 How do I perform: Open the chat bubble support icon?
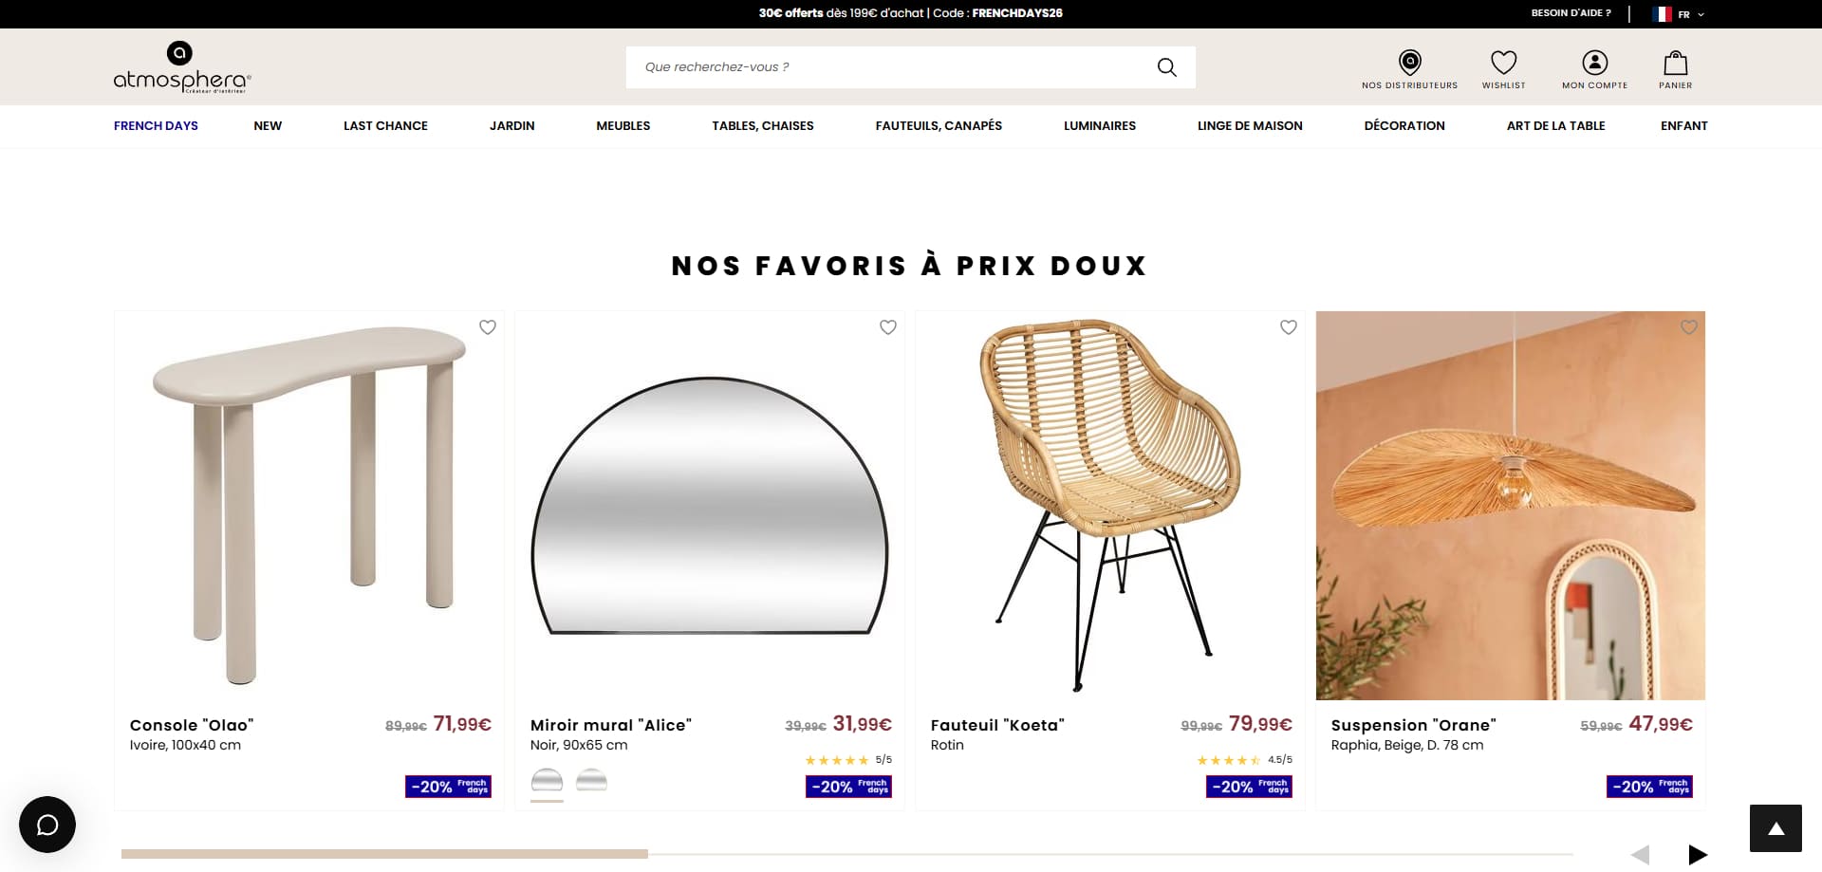[47, 825]
